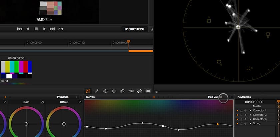Open the Sizing palette

[139, 91]
